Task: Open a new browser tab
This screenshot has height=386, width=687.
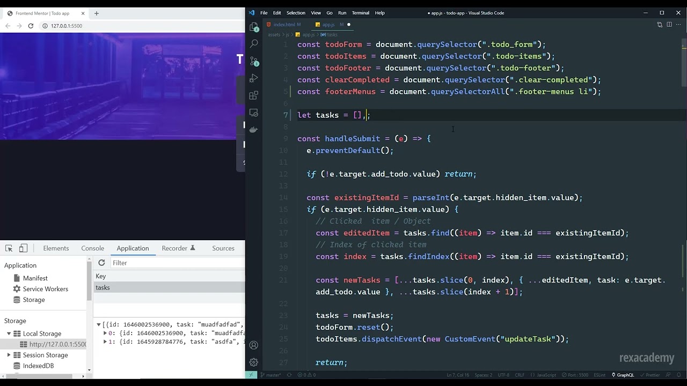Action: 97,13
